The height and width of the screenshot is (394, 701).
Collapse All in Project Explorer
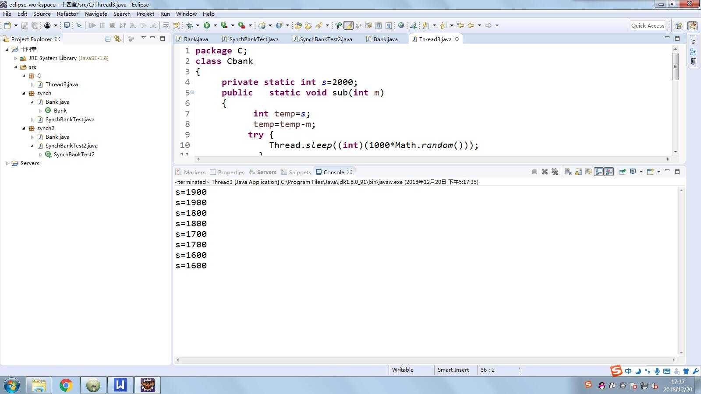coord(107,39)
